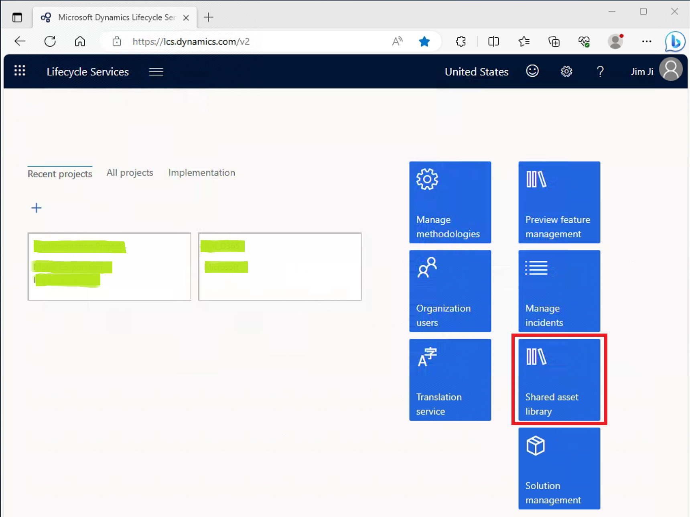Select the Recent projects tab
The height and width of the screenshot is (517, 690).
coord(60,174)
